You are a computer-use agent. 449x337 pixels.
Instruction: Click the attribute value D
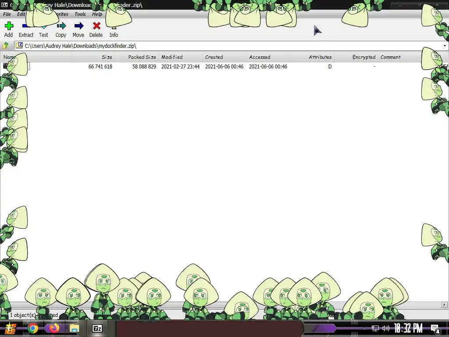pyautogui.click(x=330, y=67)
